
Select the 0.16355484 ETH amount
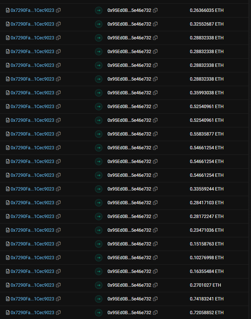(x=207, y=271)
